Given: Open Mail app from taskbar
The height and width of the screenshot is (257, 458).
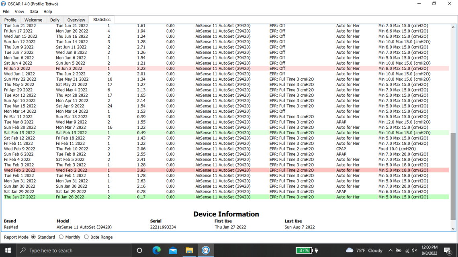Looking at the screenshot, I should (173, 250).
